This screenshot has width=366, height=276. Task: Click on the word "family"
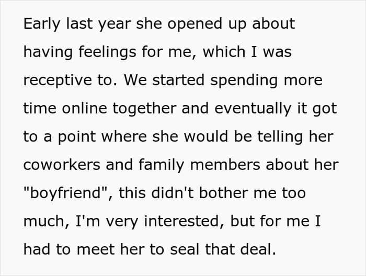[161, 165]
